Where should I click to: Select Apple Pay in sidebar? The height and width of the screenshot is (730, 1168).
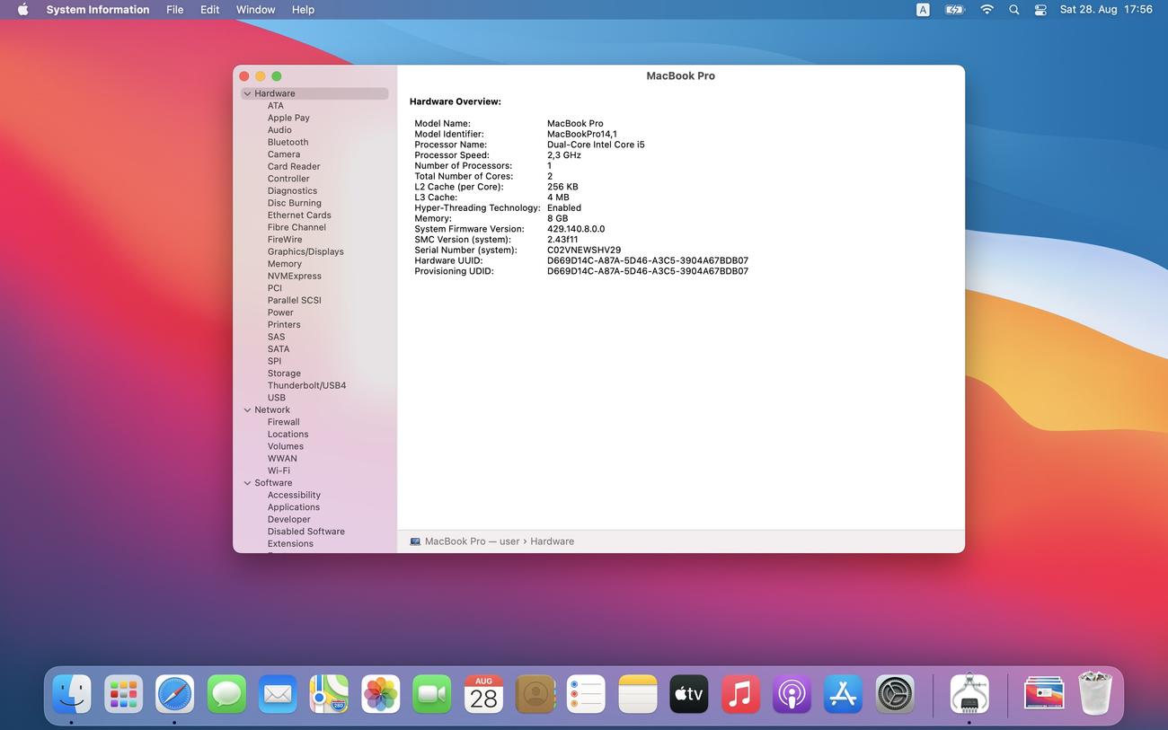pos(288,118)
